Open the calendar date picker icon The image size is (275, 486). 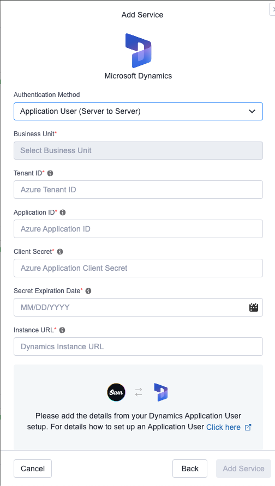point(254,307)
